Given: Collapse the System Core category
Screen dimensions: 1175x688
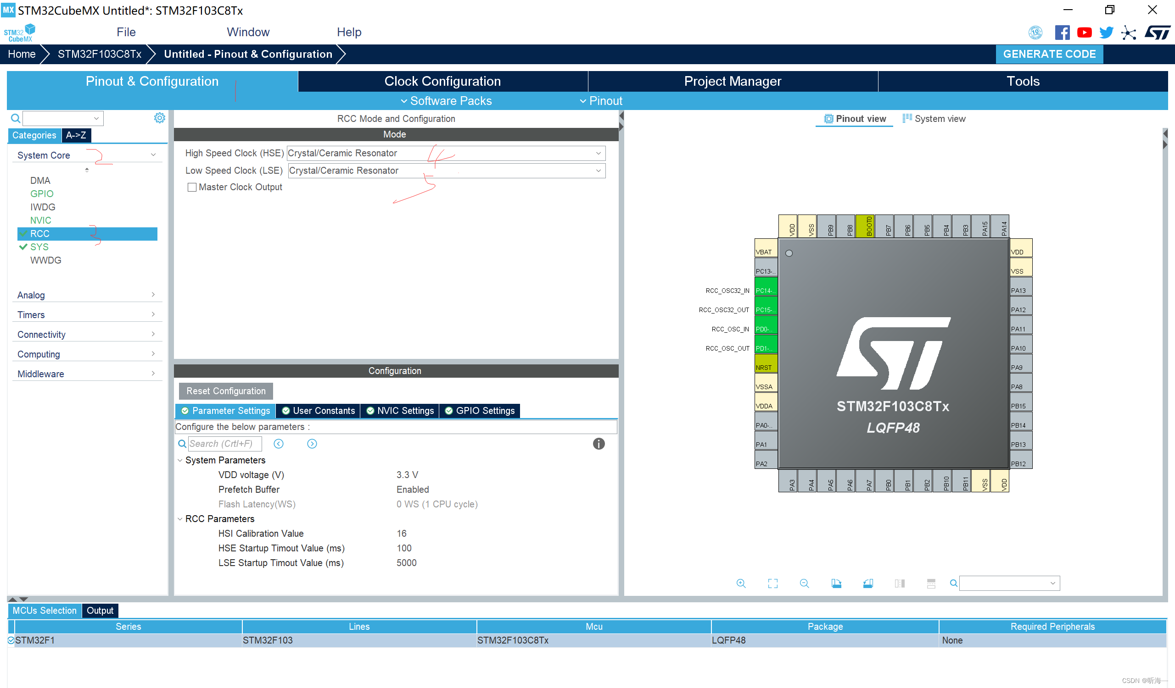Looking at the screenshot, I should [154, 154].
